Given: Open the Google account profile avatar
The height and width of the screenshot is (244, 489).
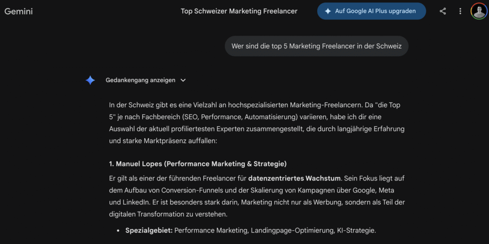Looking at the screenshot, I should (478, 11).
